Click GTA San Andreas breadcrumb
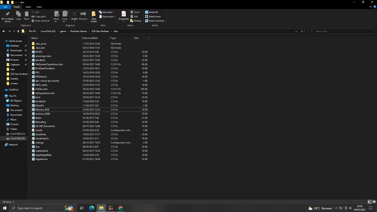Image resolution: width=377 pixels, height=212 pixels. click(100, 31)
